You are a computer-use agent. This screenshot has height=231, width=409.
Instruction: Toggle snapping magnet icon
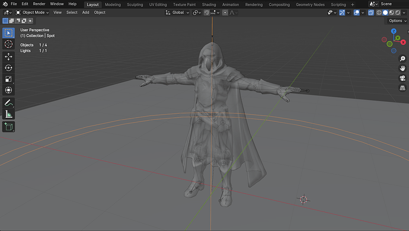click(207, 12)
